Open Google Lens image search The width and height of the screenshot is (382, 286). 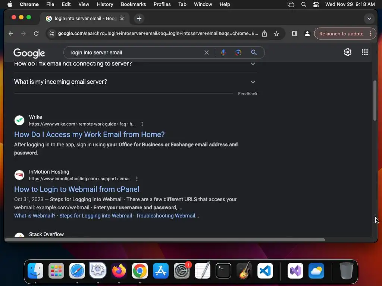pyautogui.click(x=238, y=53)
